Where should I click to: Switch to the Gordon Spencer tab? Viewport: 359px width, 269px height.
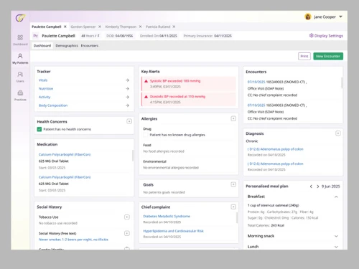tap(83, 27)
